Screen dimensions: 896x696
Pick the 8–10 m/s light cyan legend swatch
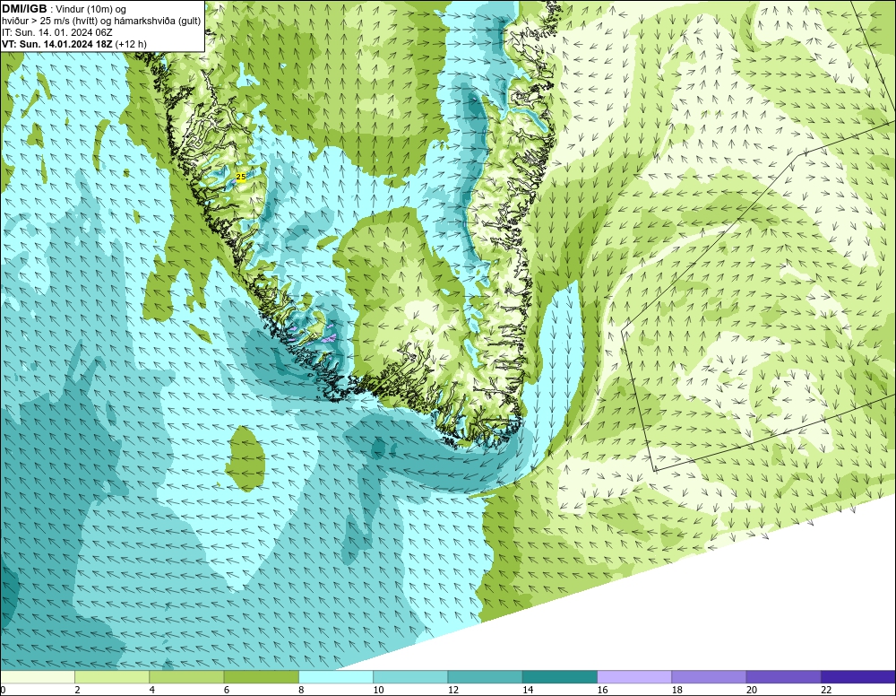[336, 677]
